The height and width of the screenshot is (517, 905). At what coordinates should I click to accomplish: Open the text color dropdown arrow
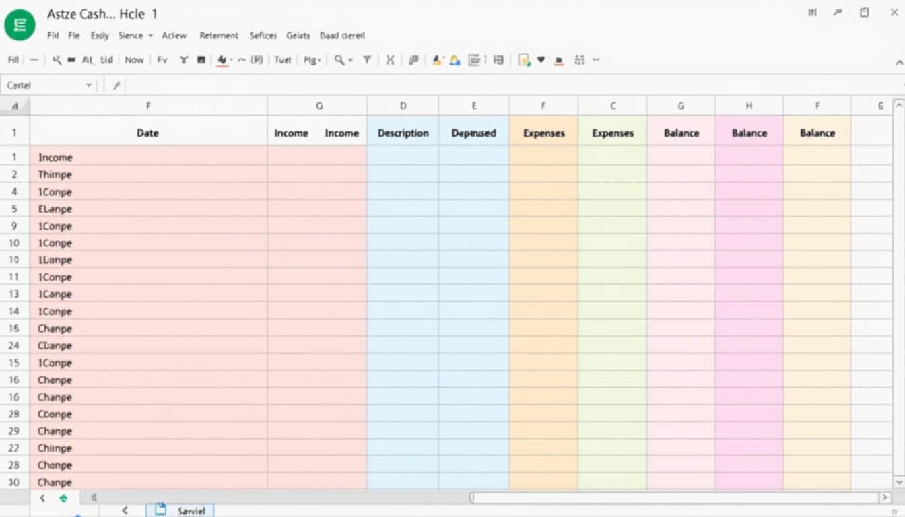click(231, 60)
